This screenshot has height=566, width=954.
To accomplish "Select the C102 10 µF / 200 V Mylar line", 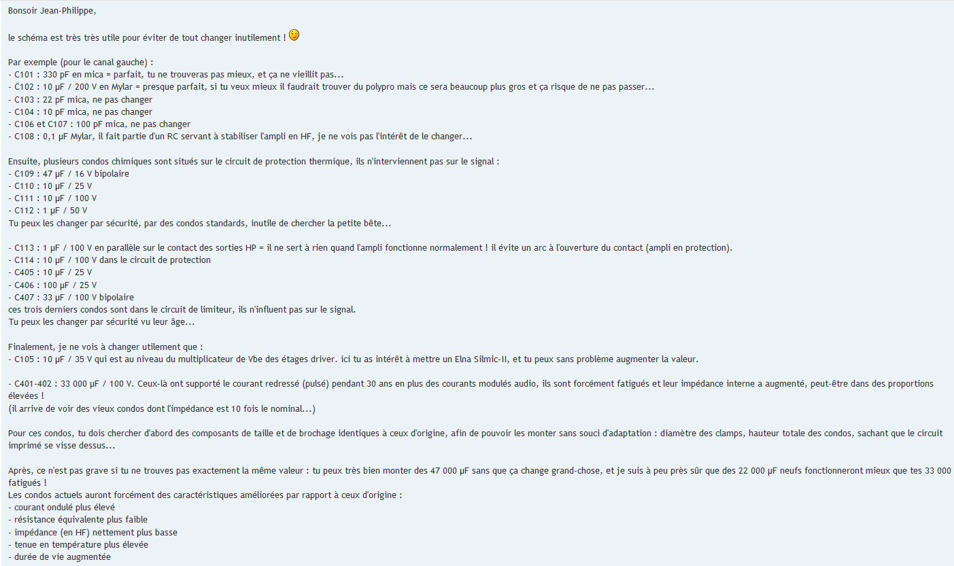I will pyautogui.click(x=331, y=87).
